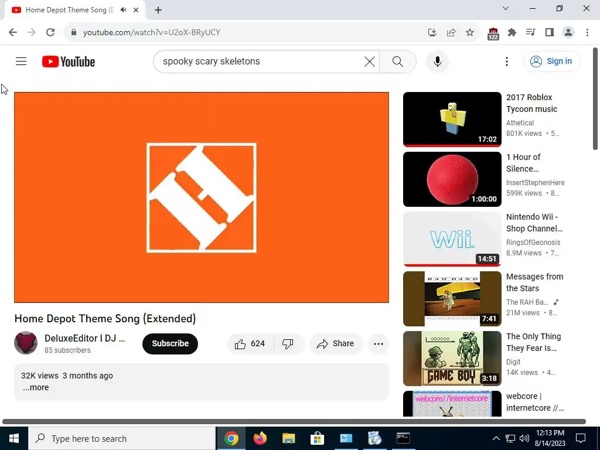This screenshot has width=600, height=450.
Task: Open Windows notification center icon
Action: [x=581, y=438]
